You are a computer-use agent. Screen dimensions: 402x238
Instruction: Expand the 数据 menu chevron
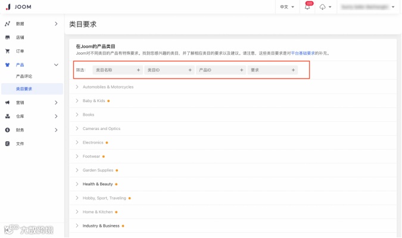coord(56,24)
